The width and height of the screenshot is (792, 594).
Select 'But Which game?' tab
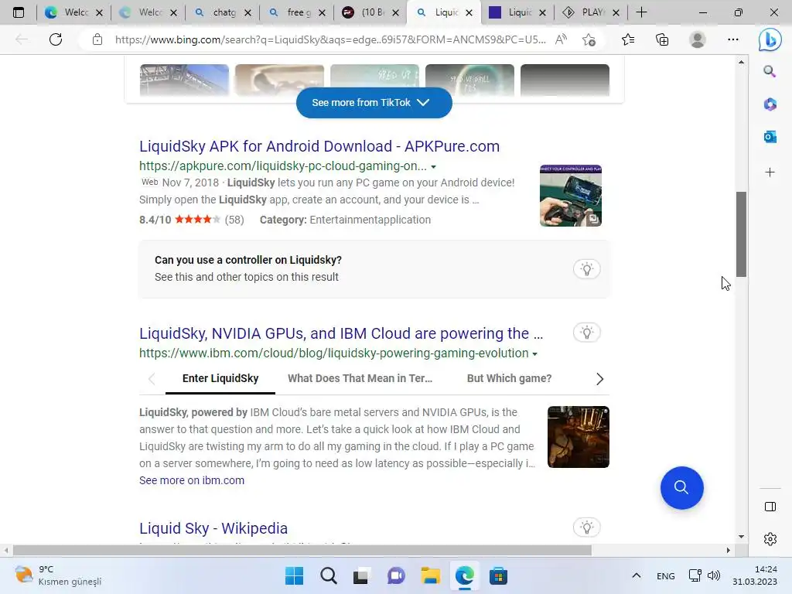coord(509,379)
